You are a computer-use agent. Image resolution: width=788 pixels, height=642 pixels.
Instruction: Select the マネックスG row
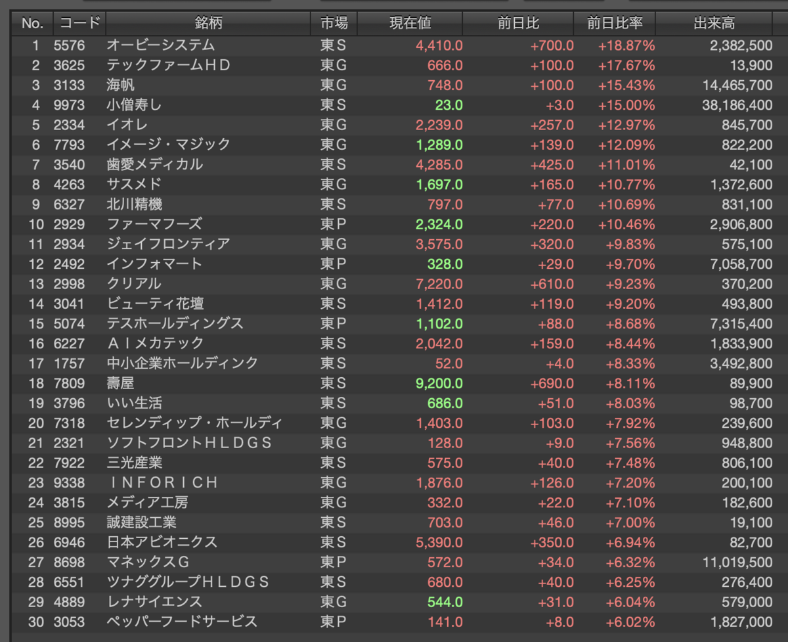[x=393, y=562]
